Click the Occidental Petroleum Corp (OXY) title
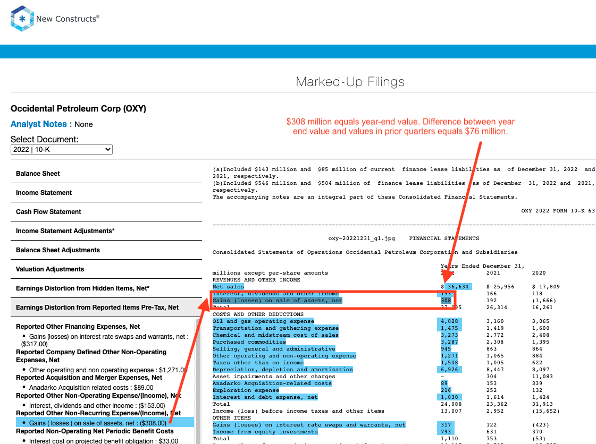This screenshot has width=596, height=444. (78, 109)
